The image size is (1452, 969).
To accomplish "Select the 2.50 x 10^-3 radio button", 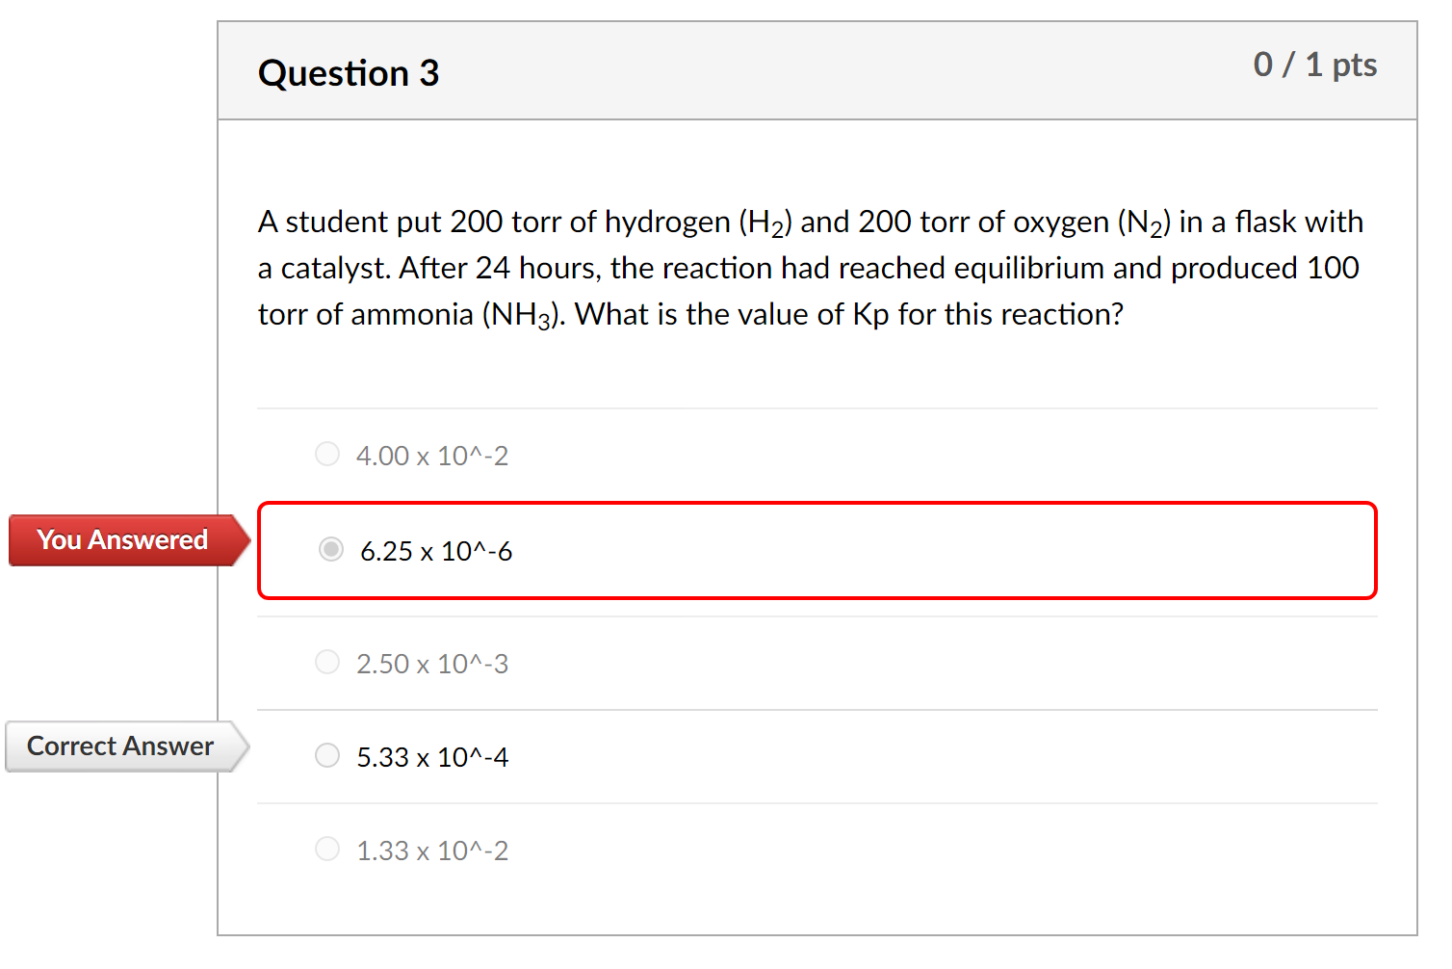I will [x=327, y=662].
